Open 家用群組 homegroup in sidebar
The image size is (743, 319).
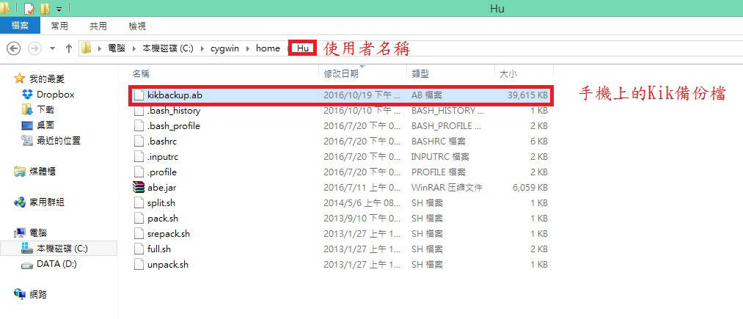(x=46, y=202)
